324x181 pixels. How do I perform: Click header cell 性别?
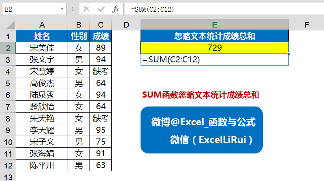tap(79, 36)
